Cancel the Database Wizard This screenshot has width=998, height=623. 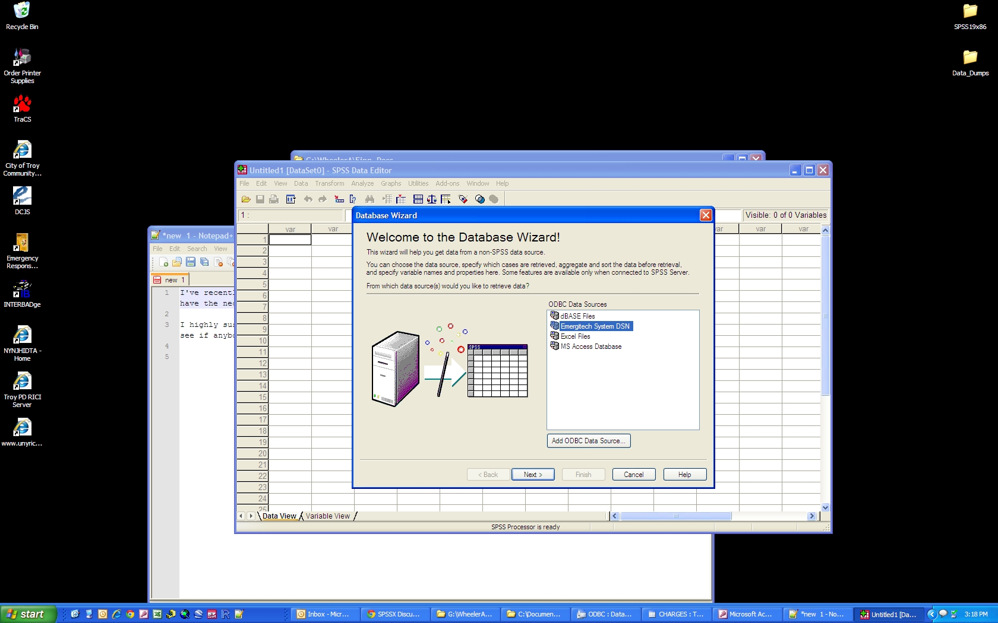pyautogui.click(x=633, y=475)
